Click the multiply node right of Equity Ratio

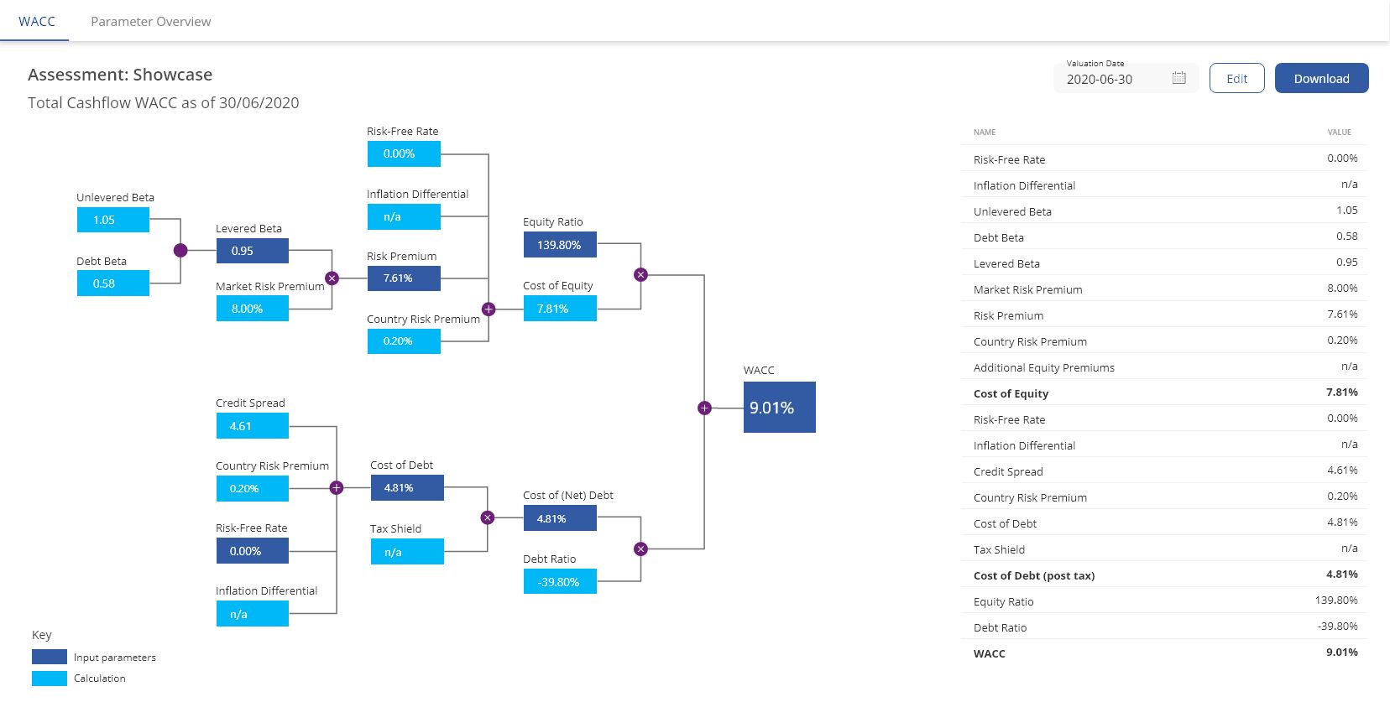point(640,275)
